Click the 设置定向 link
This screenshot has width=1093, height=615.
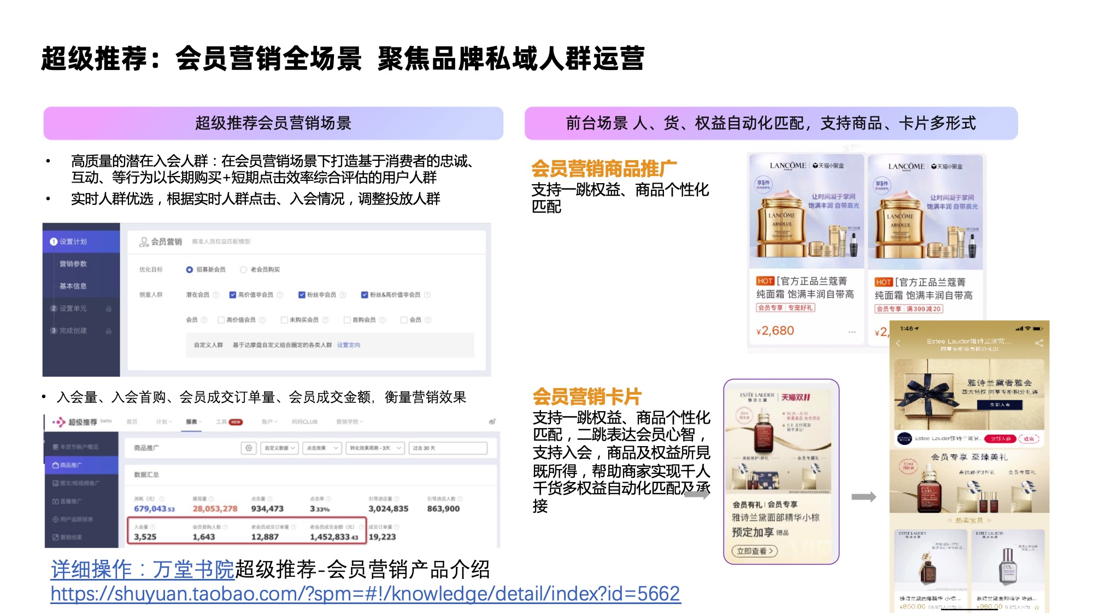[348, 345]
